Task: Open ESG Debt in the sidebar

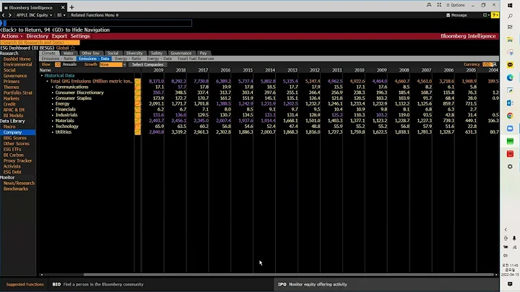Action: (12, 172)
